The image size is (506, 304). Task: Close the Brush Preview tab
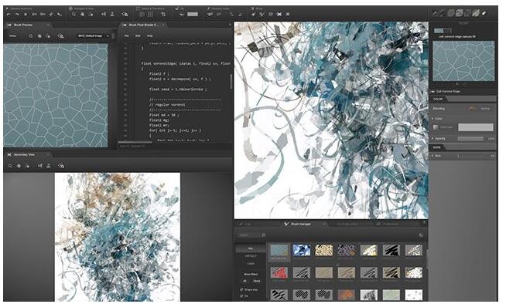[48, 25]
